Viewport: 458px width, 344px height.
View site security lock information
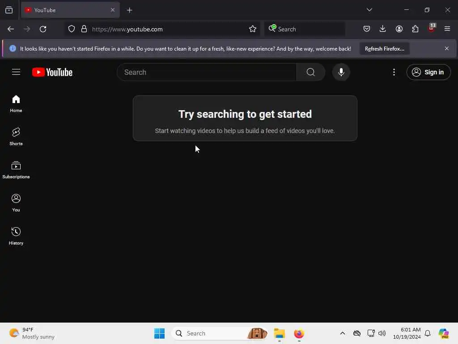coord(84,29)
